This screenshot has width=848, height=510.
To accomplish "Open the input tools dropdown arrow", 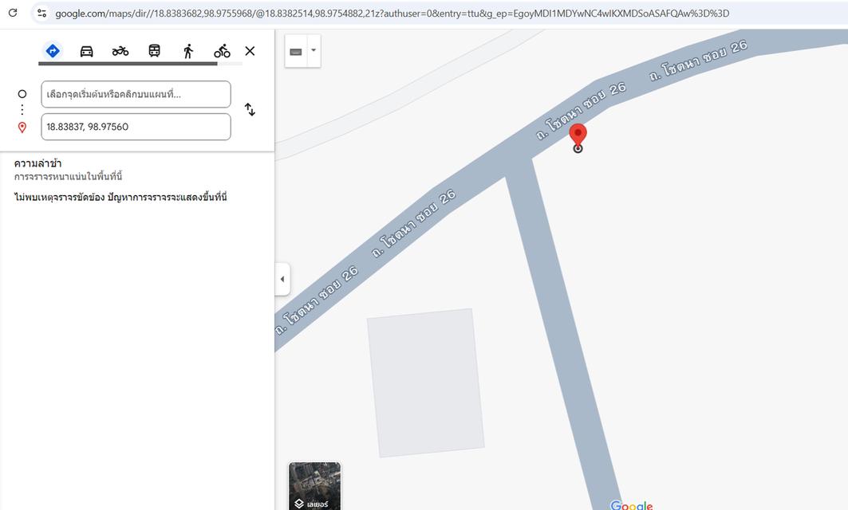I will pos(314,50).
